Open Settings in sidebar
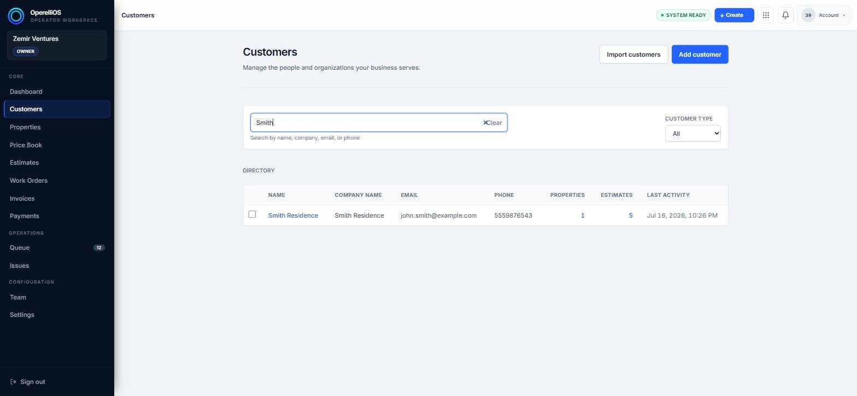Screen dimensions: 857x396 [57, 315]
